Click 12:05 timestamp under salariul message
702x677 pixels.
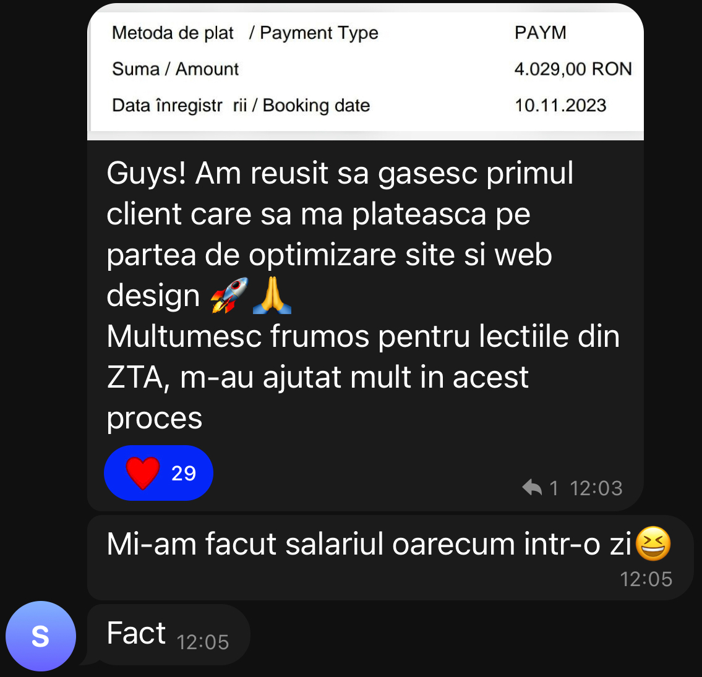coord(646,579)
